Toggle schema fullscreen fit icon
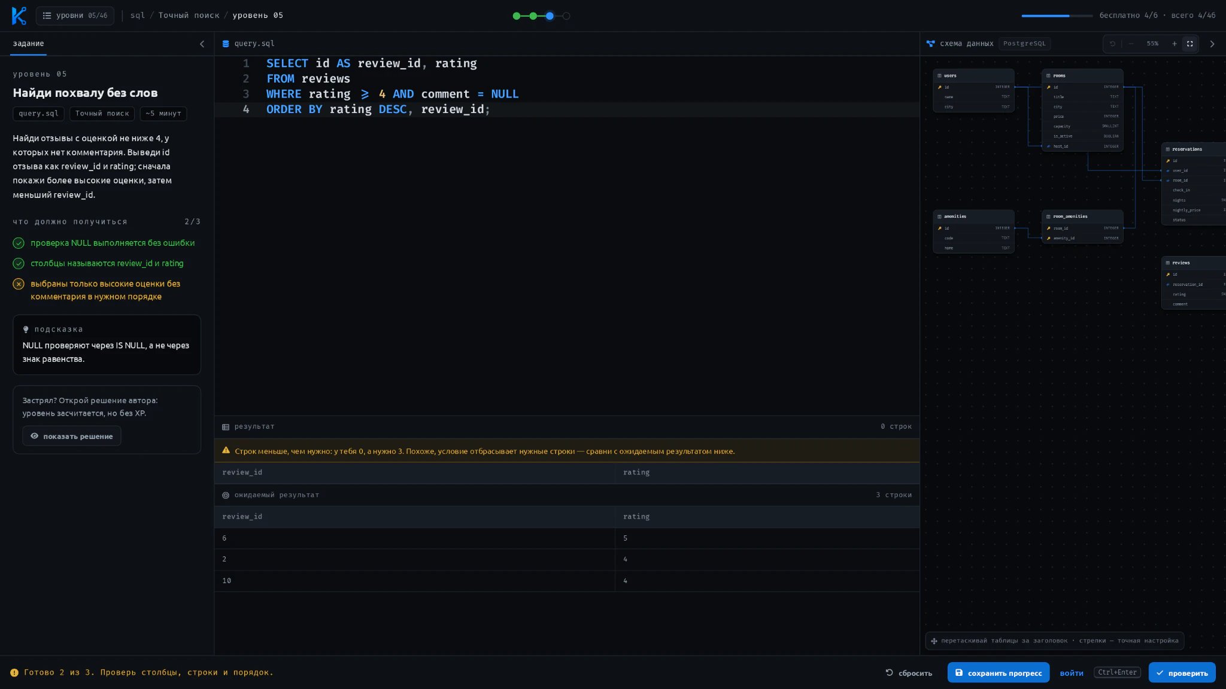This screenshot has height=689, width=1226. pos(1190,44)
